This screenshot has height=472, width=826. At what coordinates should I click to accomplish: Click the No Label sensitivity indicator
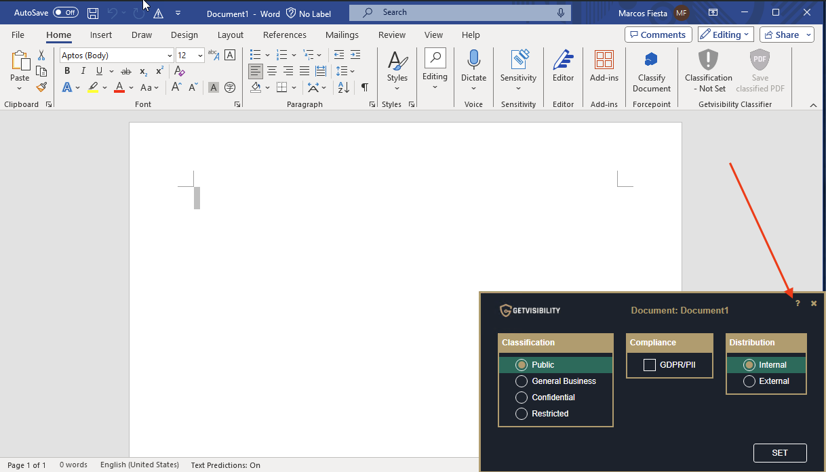(x=309, y=13)
